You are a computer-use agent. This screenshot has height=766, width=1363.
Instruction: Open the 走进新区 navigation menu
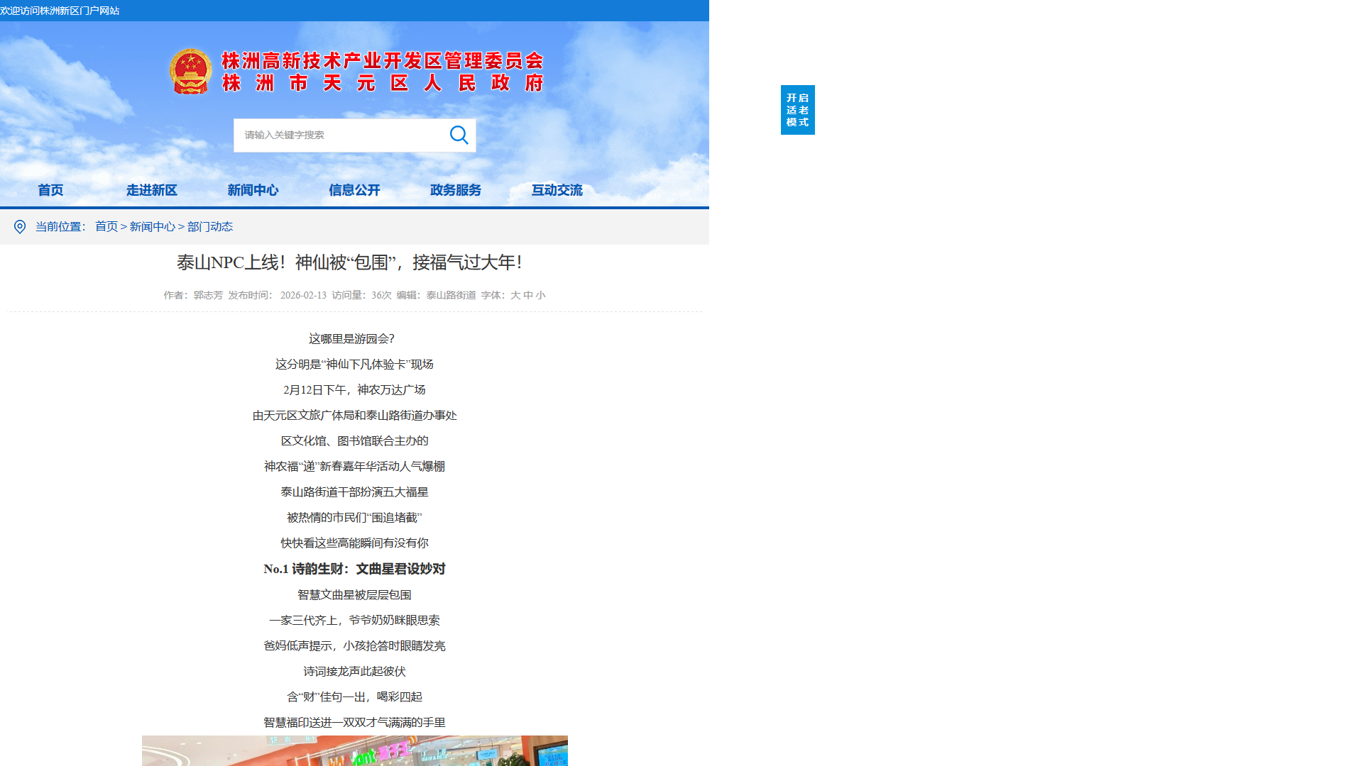tap(152, 190)
